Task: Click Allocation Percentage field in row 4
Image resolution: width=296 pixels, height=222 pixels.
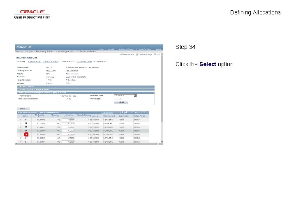Action: 68,131
